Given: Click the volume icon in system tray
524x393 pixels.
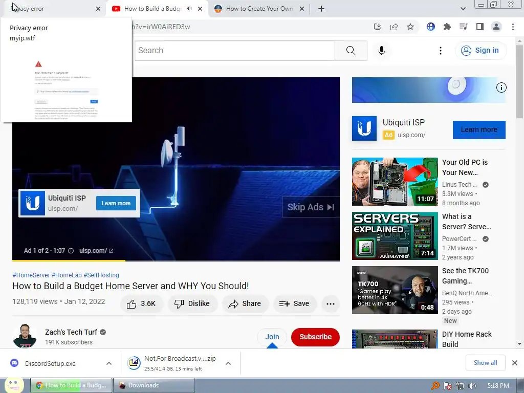Looking at the screenshot, I should [x=472, y=386].
